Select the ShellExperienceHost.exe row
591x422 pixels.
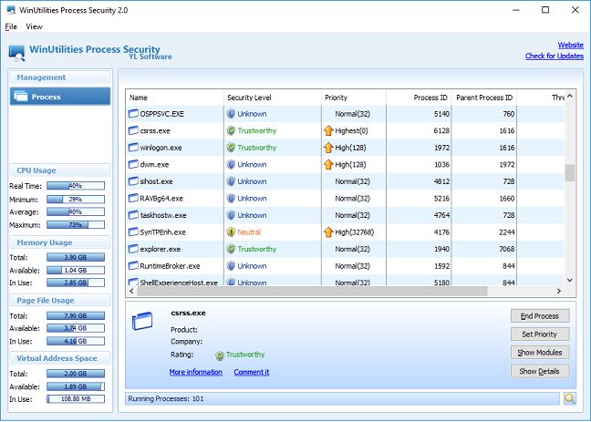click(345, 282)
